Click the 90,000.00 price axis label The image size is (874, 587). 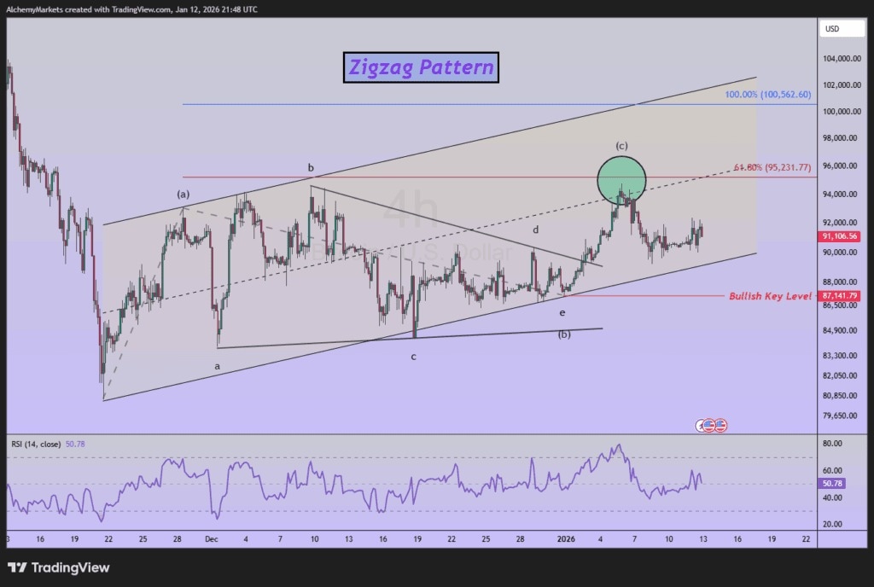840,253
